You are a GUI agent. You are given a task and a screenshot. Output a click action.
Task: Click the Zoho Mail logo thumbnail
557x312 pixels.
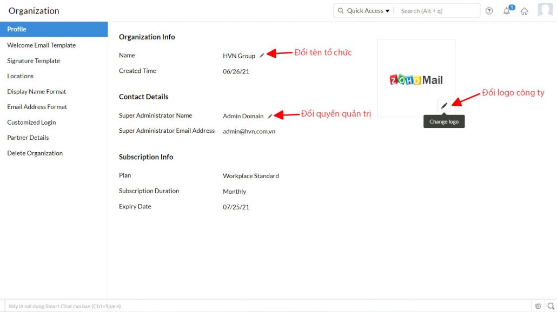(416, 80)
